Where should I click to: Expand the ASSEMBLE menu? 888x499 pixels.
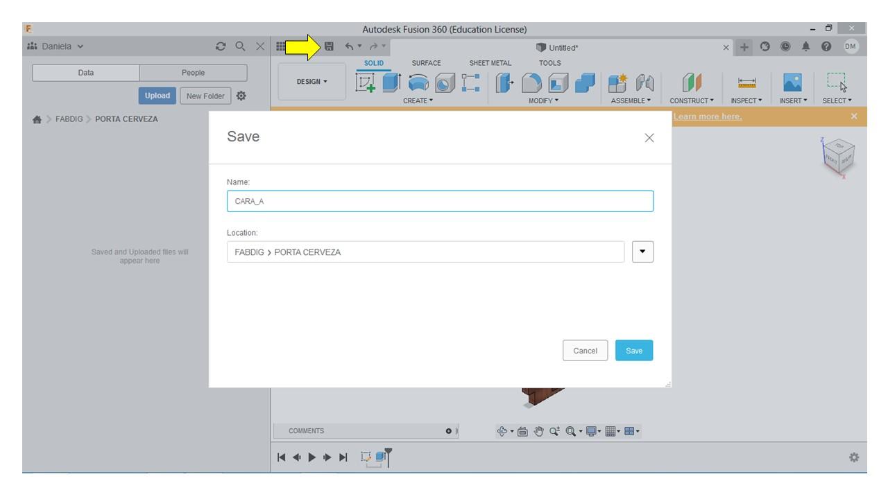[631, 101]
